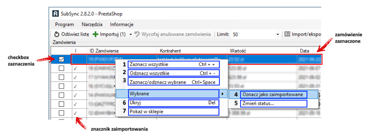The height and width of the screenshot is (135, 371).
Task: Click the Wycofaj anulowane zamówienia button label
Action: point(176,35)
